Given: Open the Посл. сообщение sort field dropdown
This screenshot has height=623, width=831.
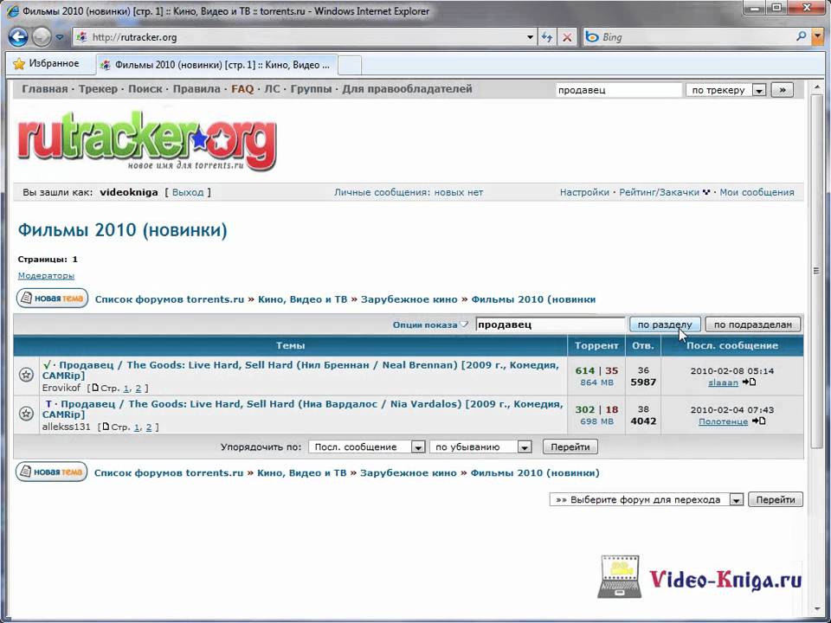Looking at the screenshot, I should (366, 447).
